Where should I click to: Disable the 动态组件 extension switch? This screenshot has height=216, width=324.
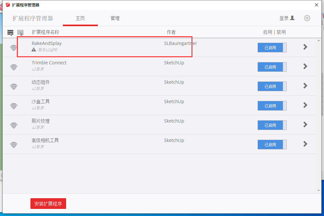pos(272,86)
